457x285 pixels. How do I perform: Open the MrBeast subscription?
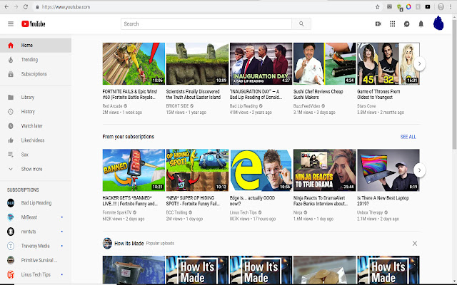tap(36, 217)
